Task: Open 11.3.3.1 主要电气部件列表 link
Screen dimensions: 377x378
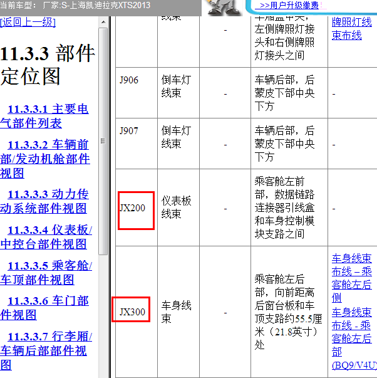Action: pyautogui.click(x=44, y=116)
